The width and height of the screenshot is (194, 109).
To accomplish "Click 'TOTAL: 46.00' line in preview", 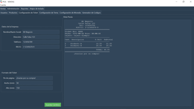I will [103, 50].
